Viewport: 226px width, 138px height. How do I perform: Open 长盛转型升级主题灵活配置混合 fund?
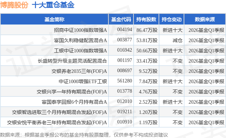[72, 61]
